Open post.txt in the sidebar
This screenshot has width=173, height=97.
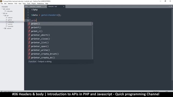(10, 24)
